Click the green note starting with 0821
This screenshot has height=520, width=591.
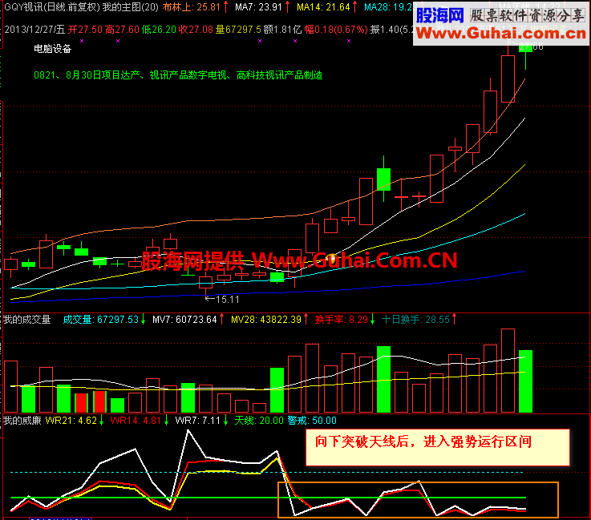point(178,75)
